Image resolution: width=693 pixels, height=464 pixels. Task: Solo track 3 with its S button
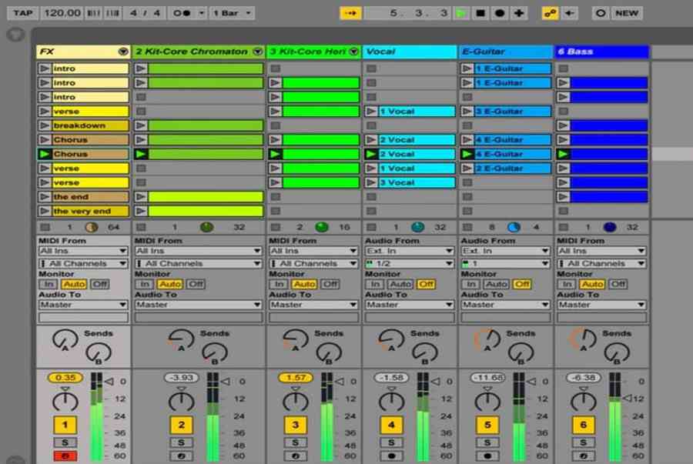click(295, 442)
